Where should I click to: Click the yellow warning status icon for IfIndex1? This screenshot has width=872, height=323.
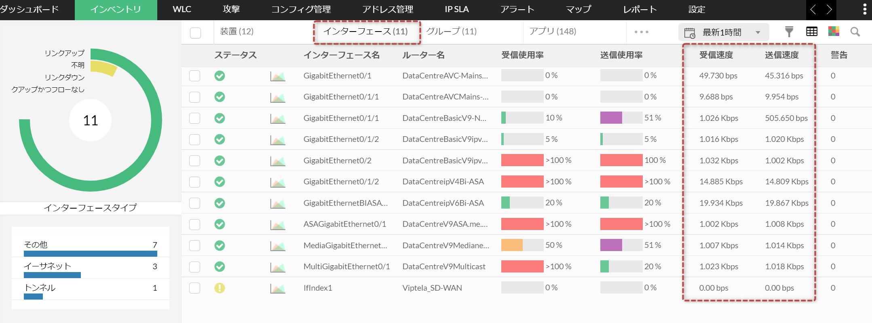pyautogui.click(x=220, y=288)
